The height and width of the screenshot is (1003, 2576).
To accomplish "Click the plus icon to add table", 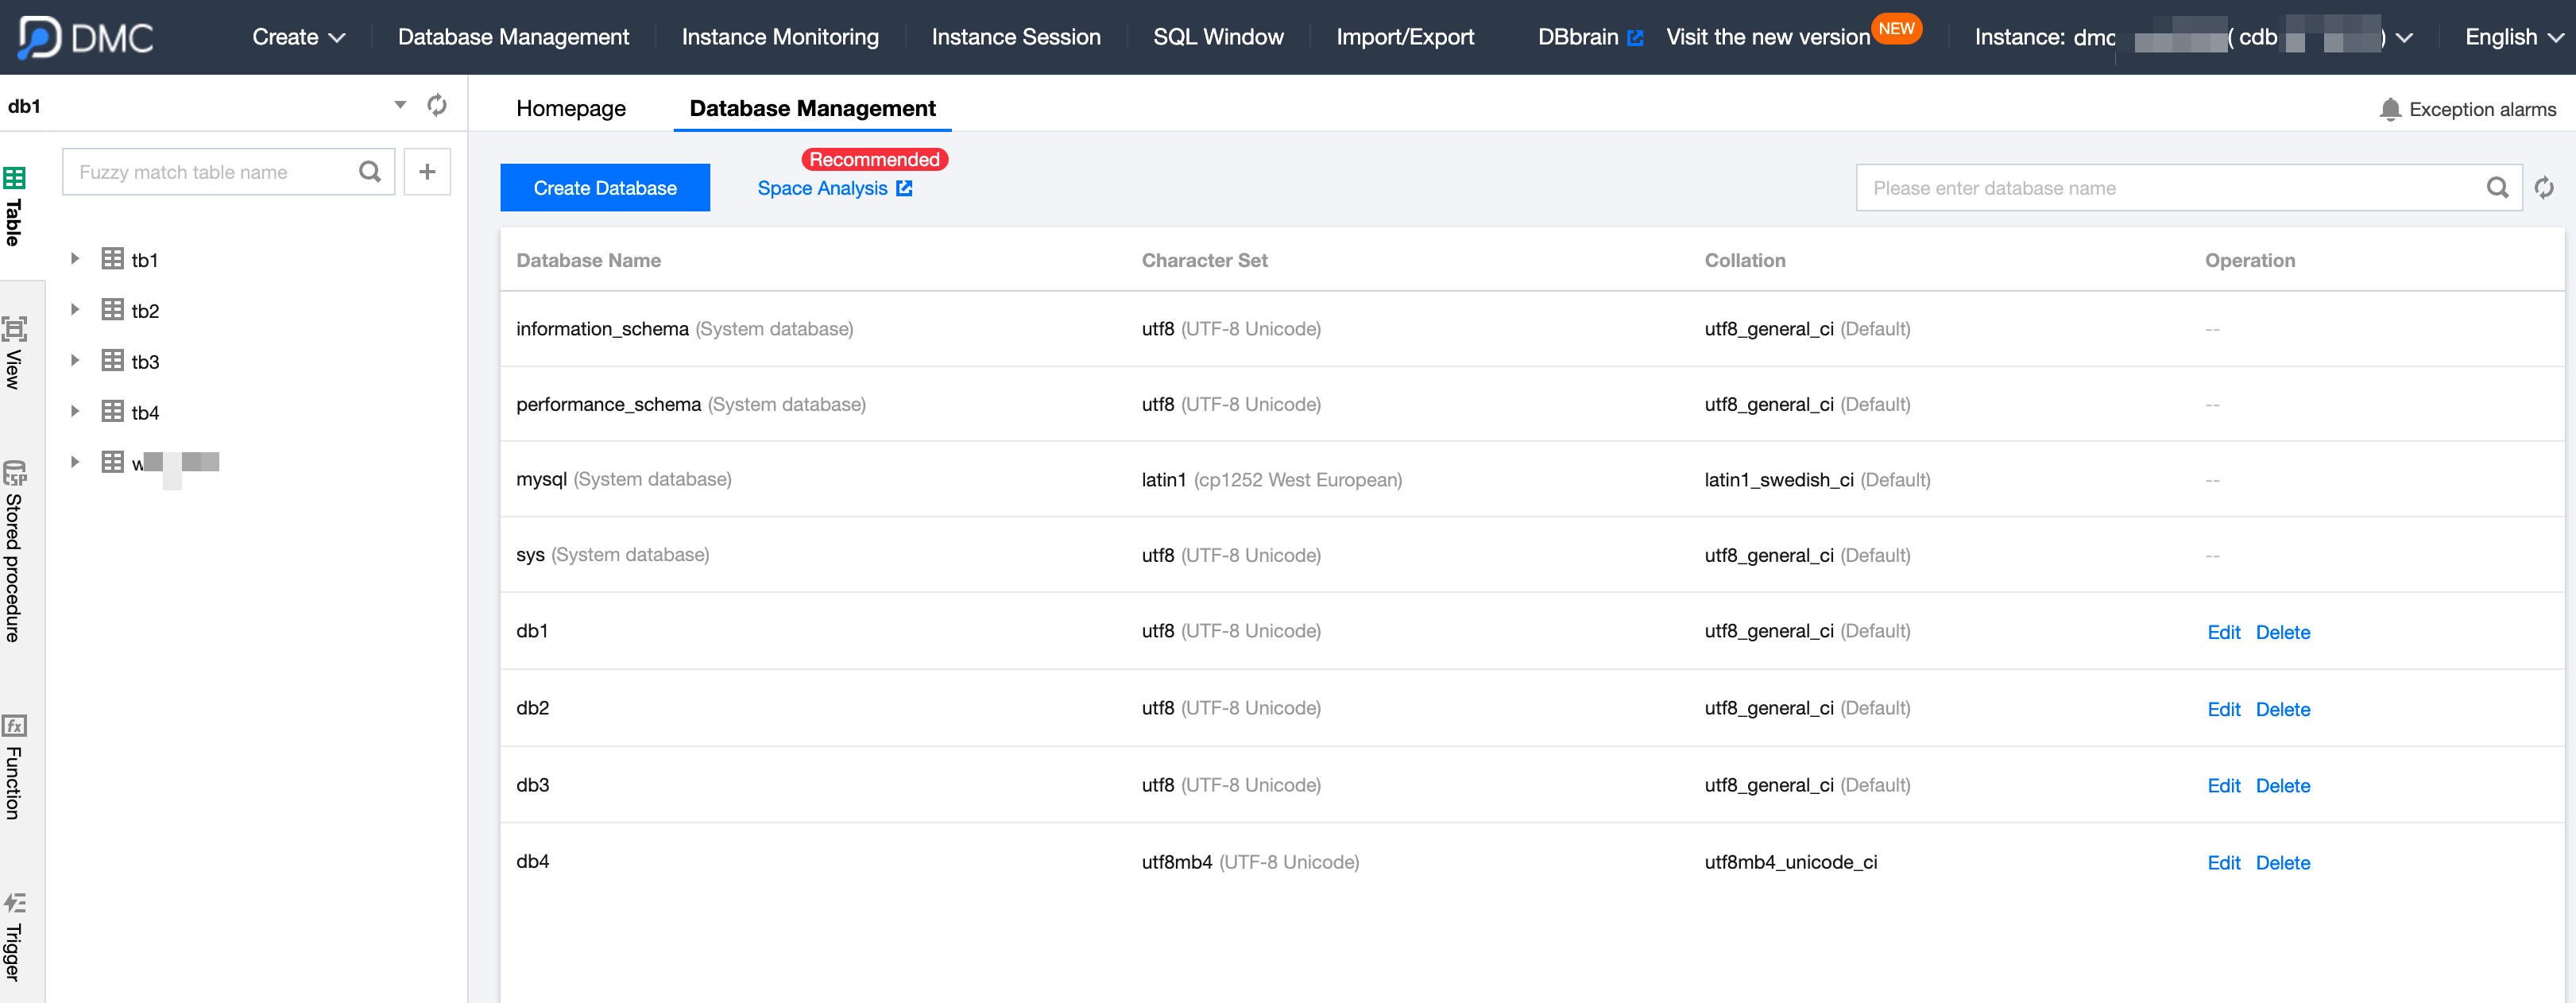I will tap(427, 172).
